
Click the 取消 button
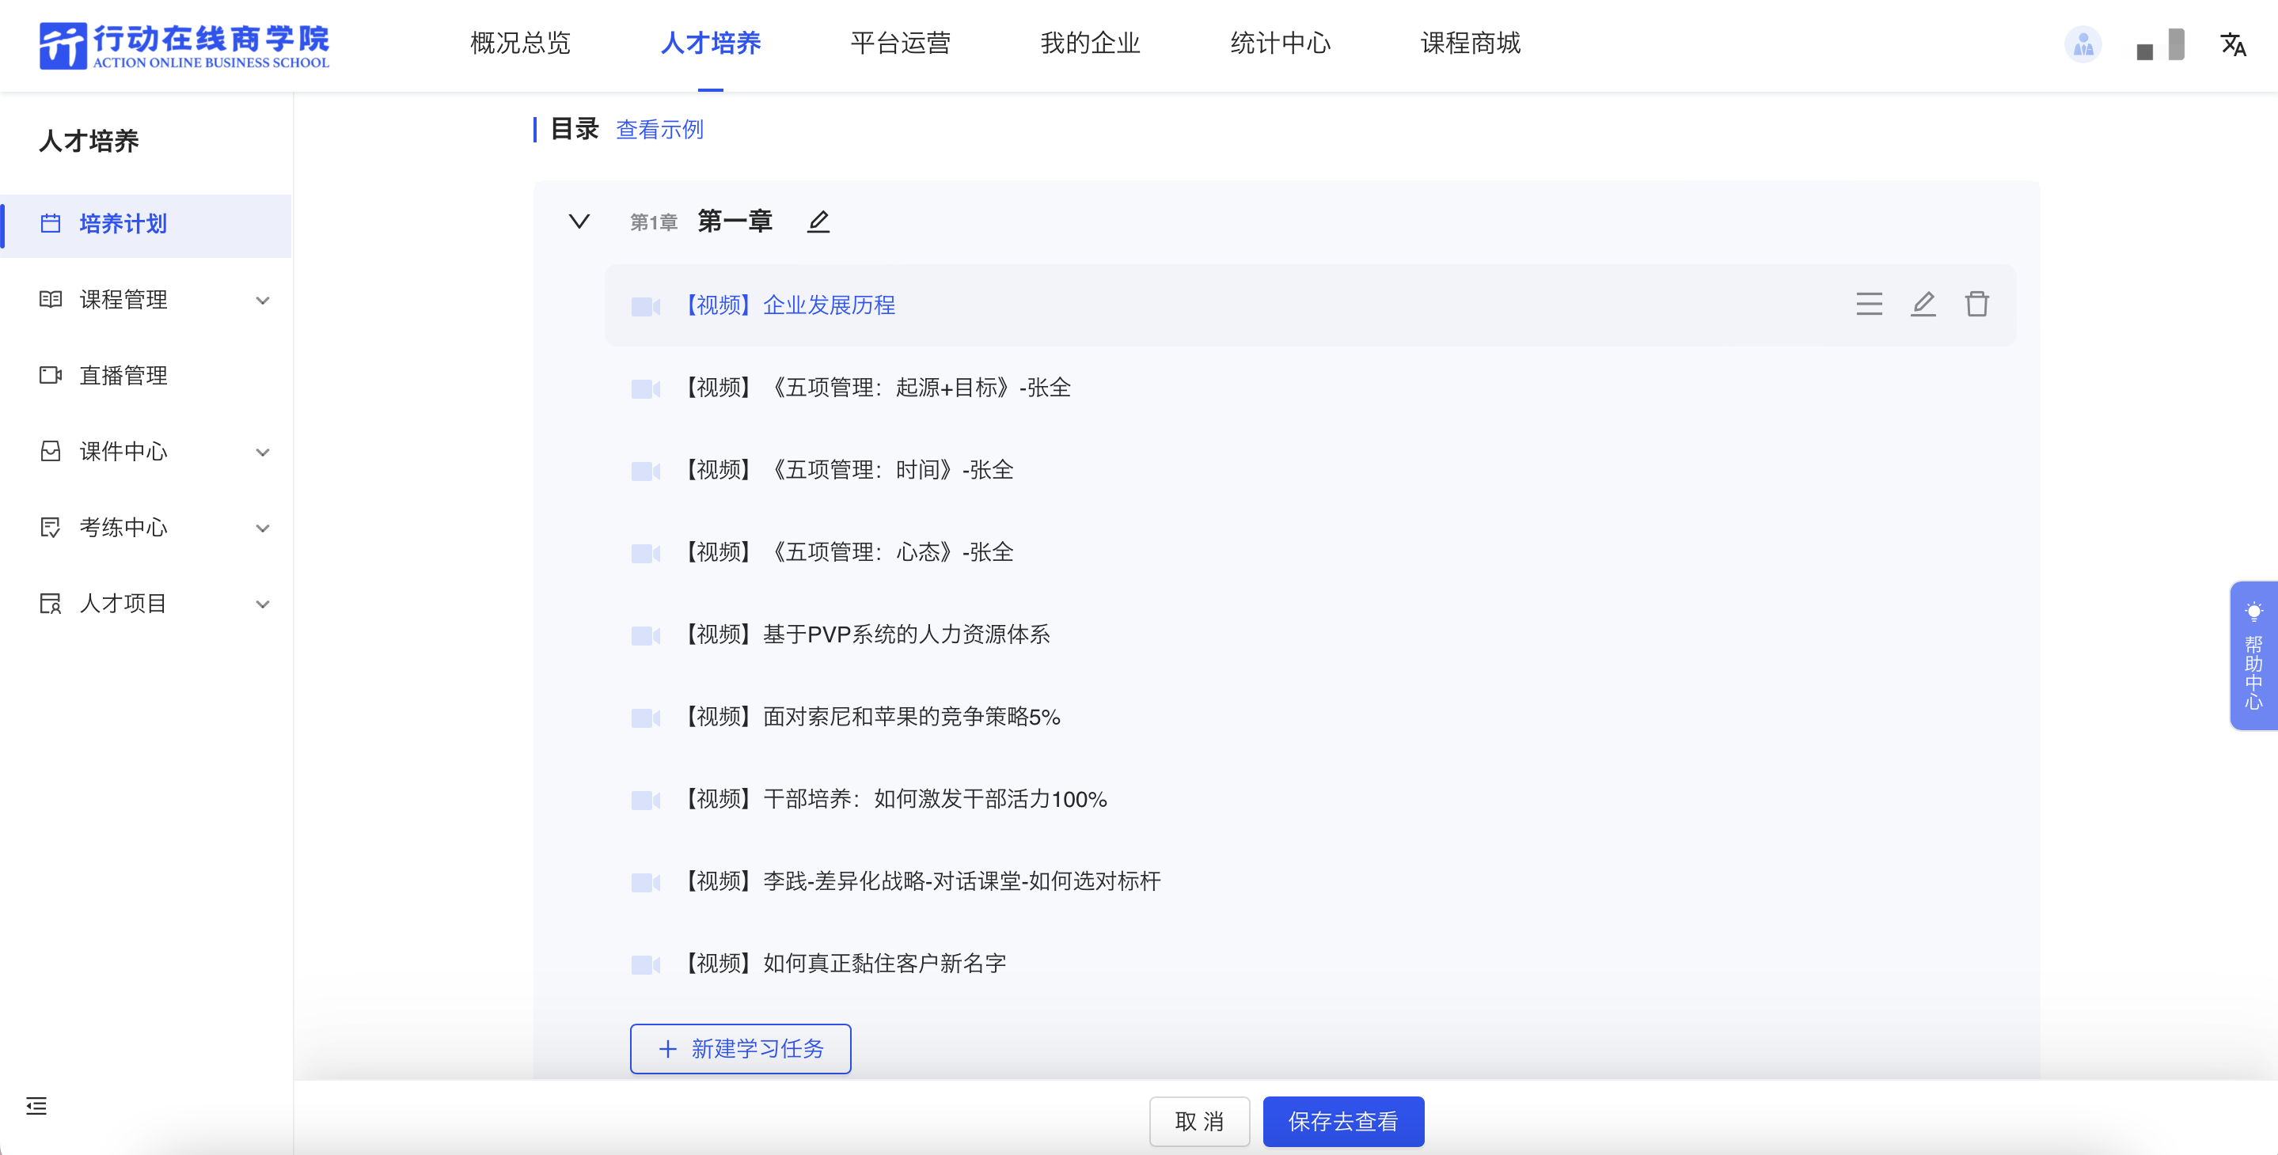pyautogui.click(x=1199, y=1122)
